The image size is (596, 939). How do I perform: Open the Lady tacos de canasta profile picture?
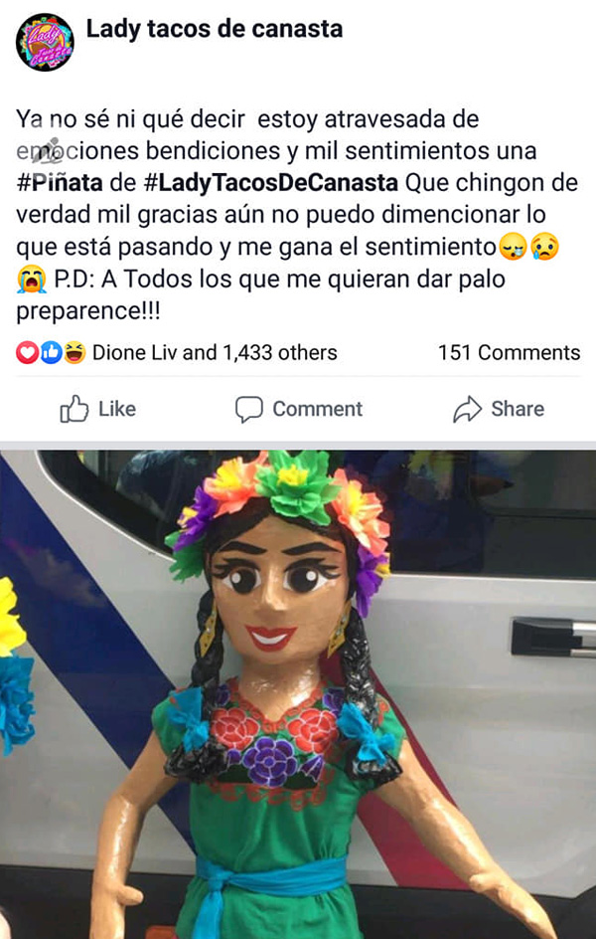pos(45,42)
